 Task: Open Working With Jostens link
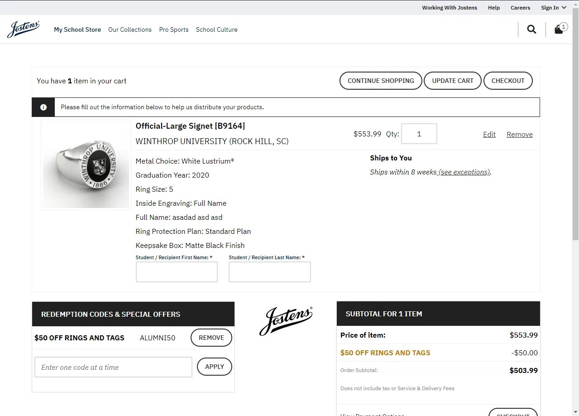[450, 8]
